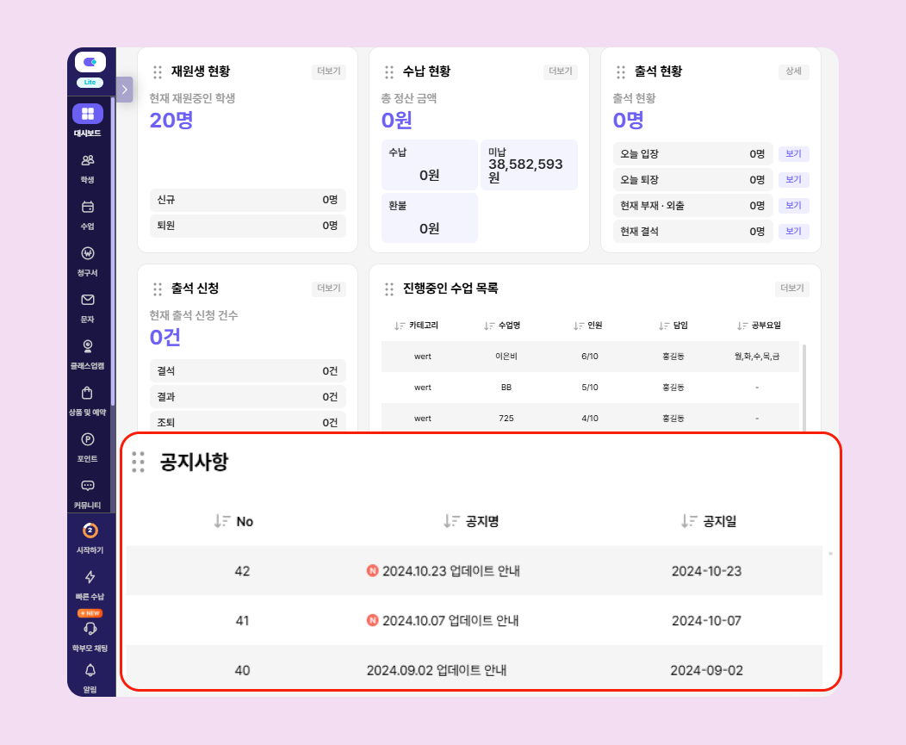Viewport: 906px width, 745px height.
Task: Click notice date 2024-10-23
Action: tap(706, 571)
